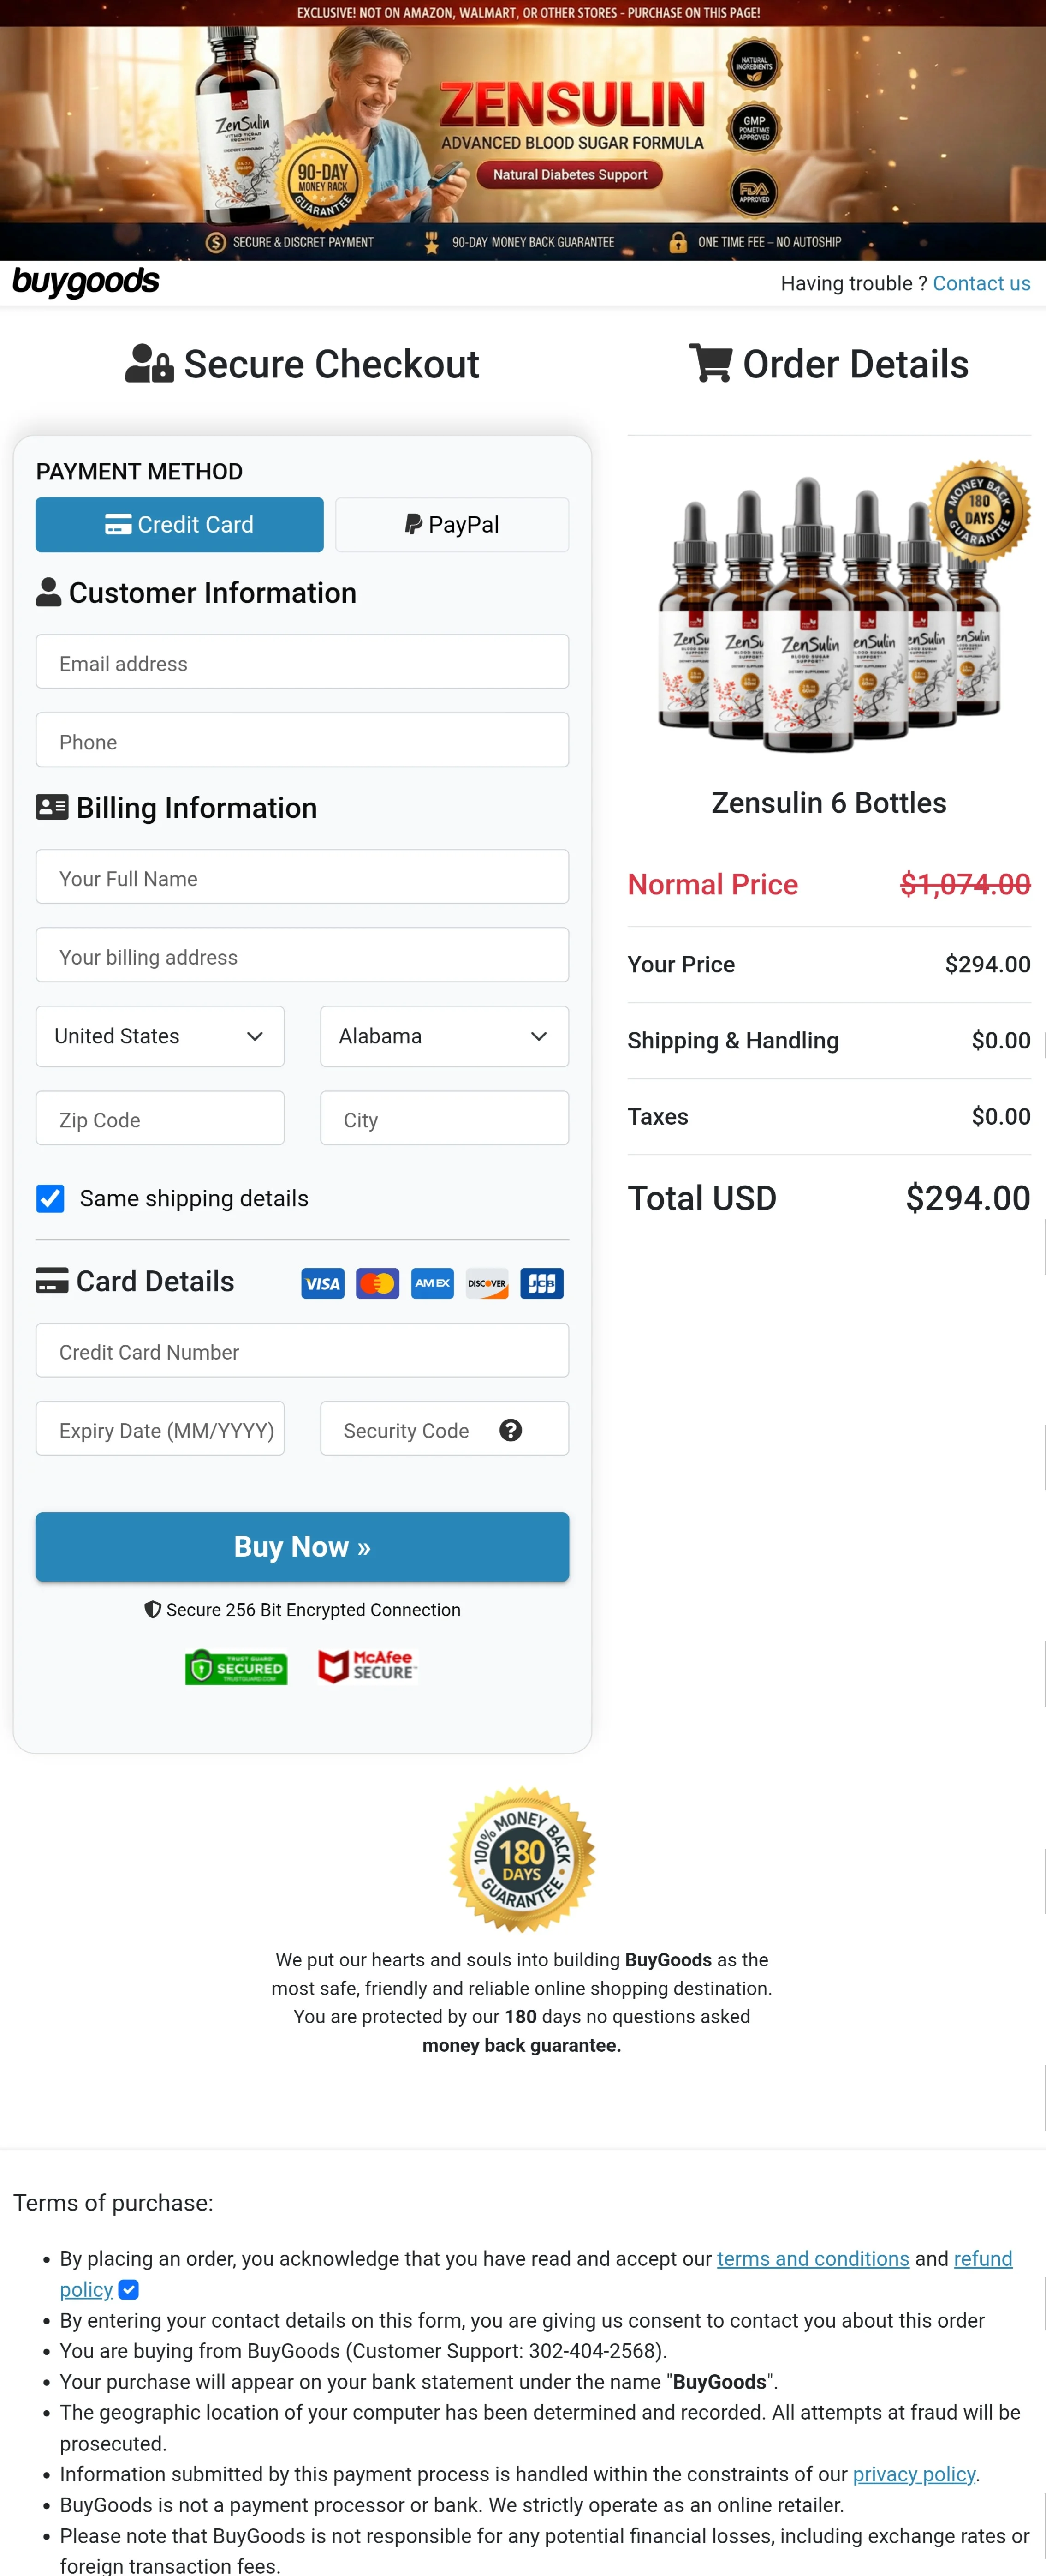1046x2576 pixels.
Task: Click the security code help question icon
Action: (x=511, y=1430)
